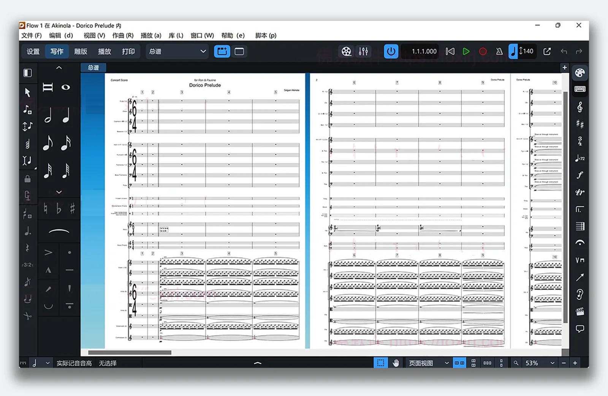
Task: Zoom in with plus button
Action: click(x=575, y=363)
